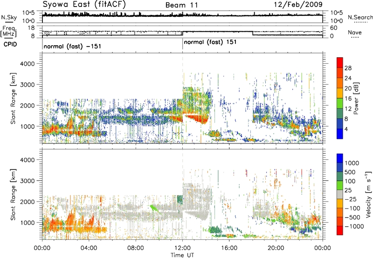Viewport: 373px width, 258px height.
Task: Click the bright green velocity patch near 09:30
Action: [154, 208]
